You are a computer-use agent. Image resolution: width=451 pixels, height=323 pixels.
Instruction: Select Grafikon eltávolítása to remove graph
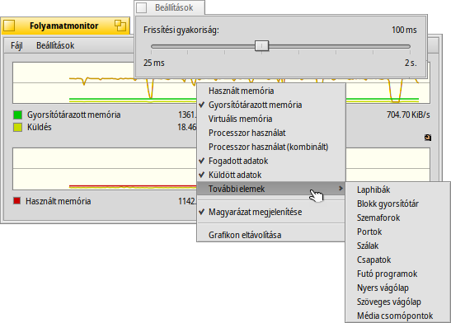click(x=270, y=235)
